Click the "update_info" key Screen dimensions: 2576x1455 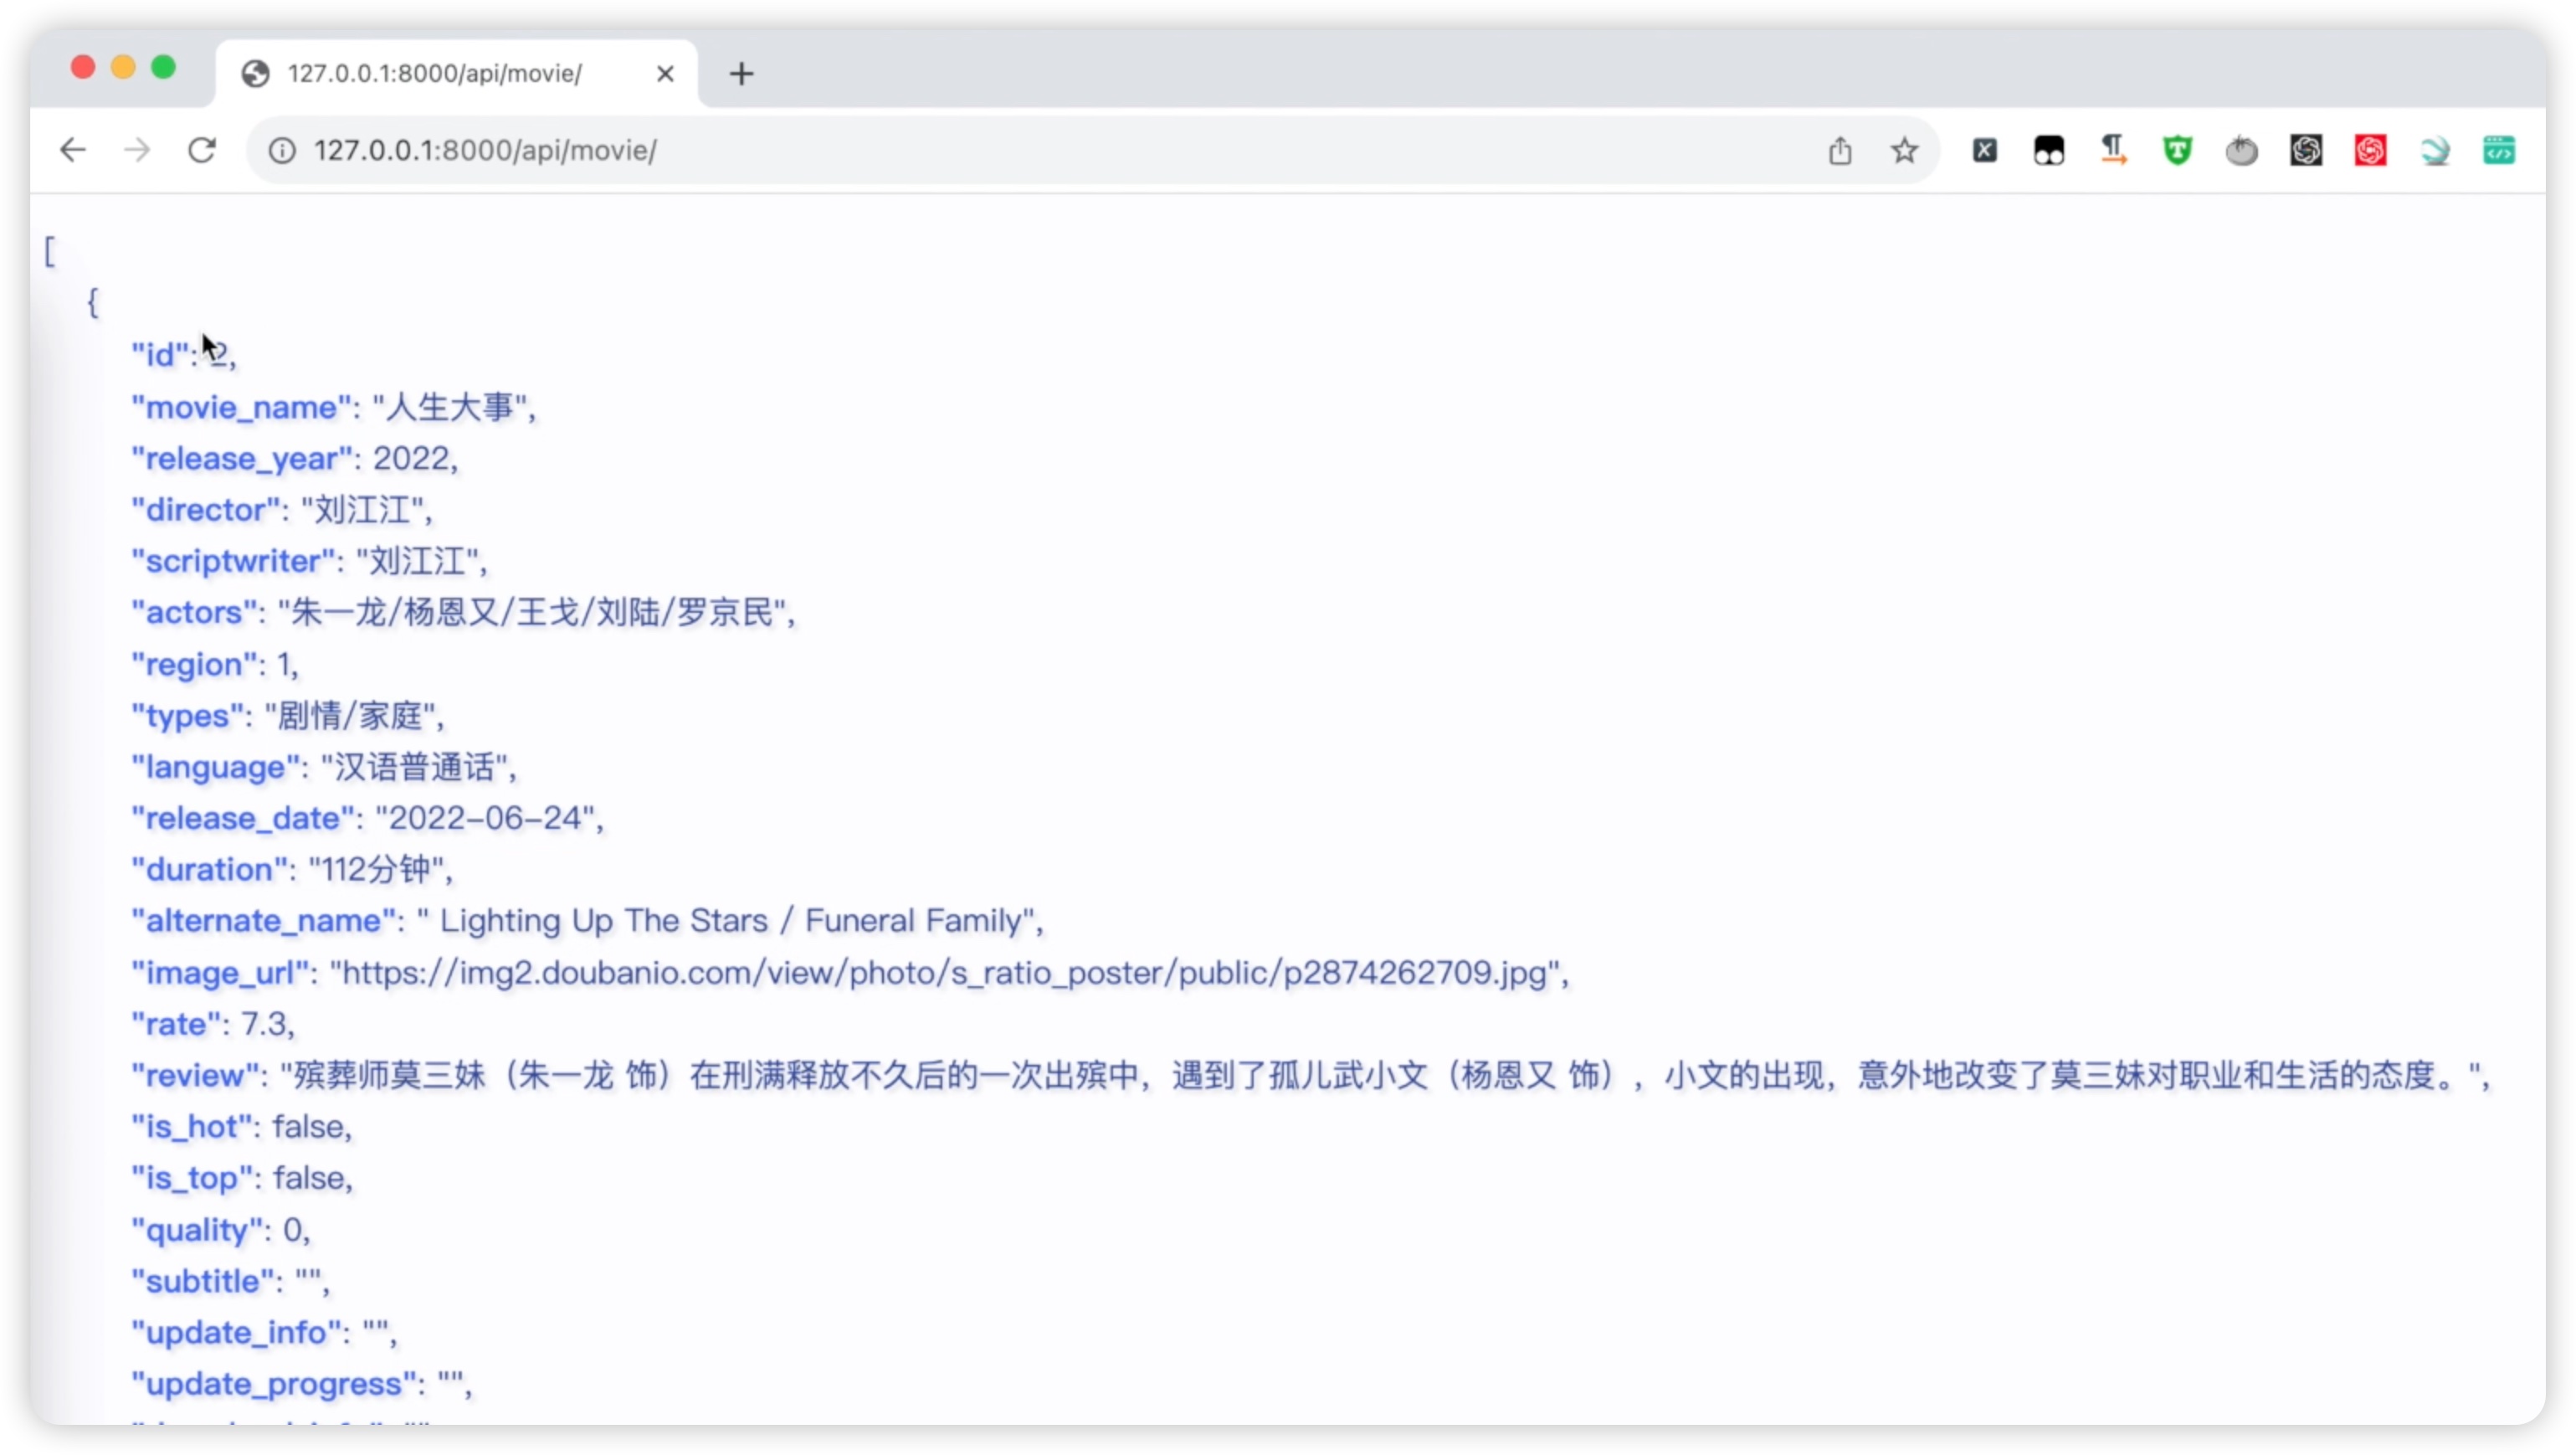[236, 1333]
